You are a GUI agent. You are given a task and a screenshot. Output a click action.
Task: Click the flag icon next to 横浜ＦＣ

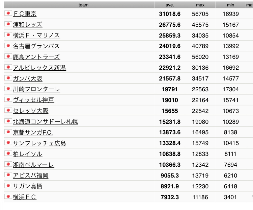click(x=8, y=197)
